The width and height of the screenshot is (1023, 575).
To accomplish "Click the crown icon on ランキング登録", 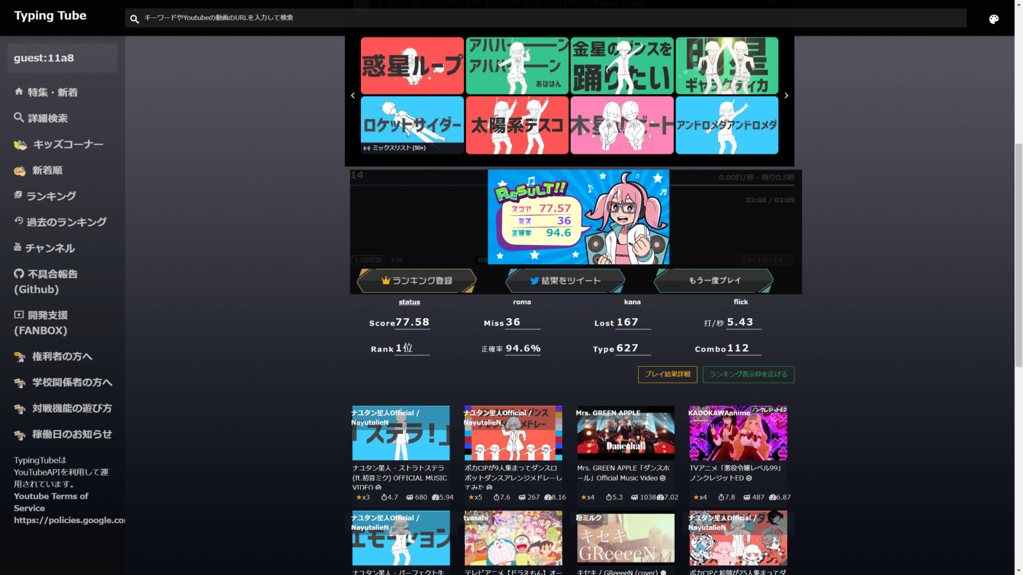I will tap(385, 280).
